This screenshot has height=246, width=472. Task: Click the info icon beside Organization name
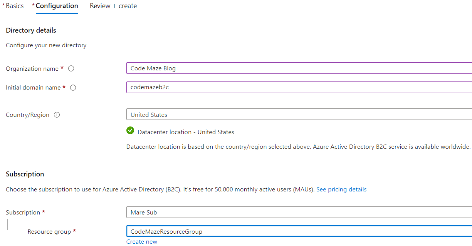(x=71, y=68)
